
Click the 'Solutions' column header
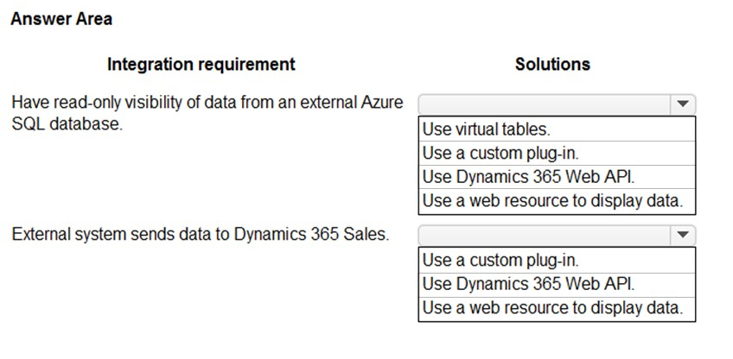[x=552, y=64]
